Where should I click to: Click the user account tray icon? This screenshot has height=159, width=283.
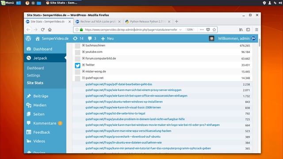pyautogui.click(x=270, y=3)
